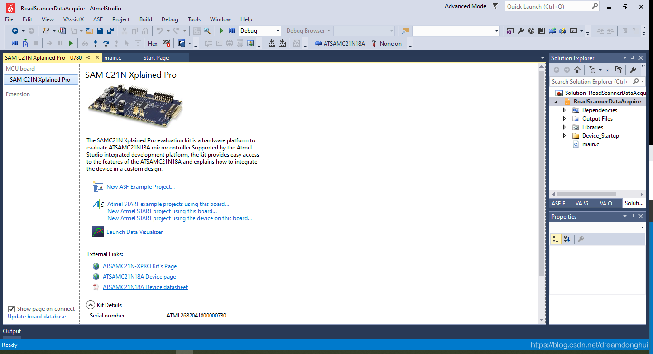Click the New Project toolbar icon
The image size is (653, 354).
(46, 31)
